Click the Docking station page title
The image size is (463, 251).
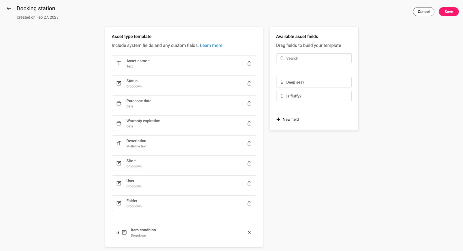[36, 8]
